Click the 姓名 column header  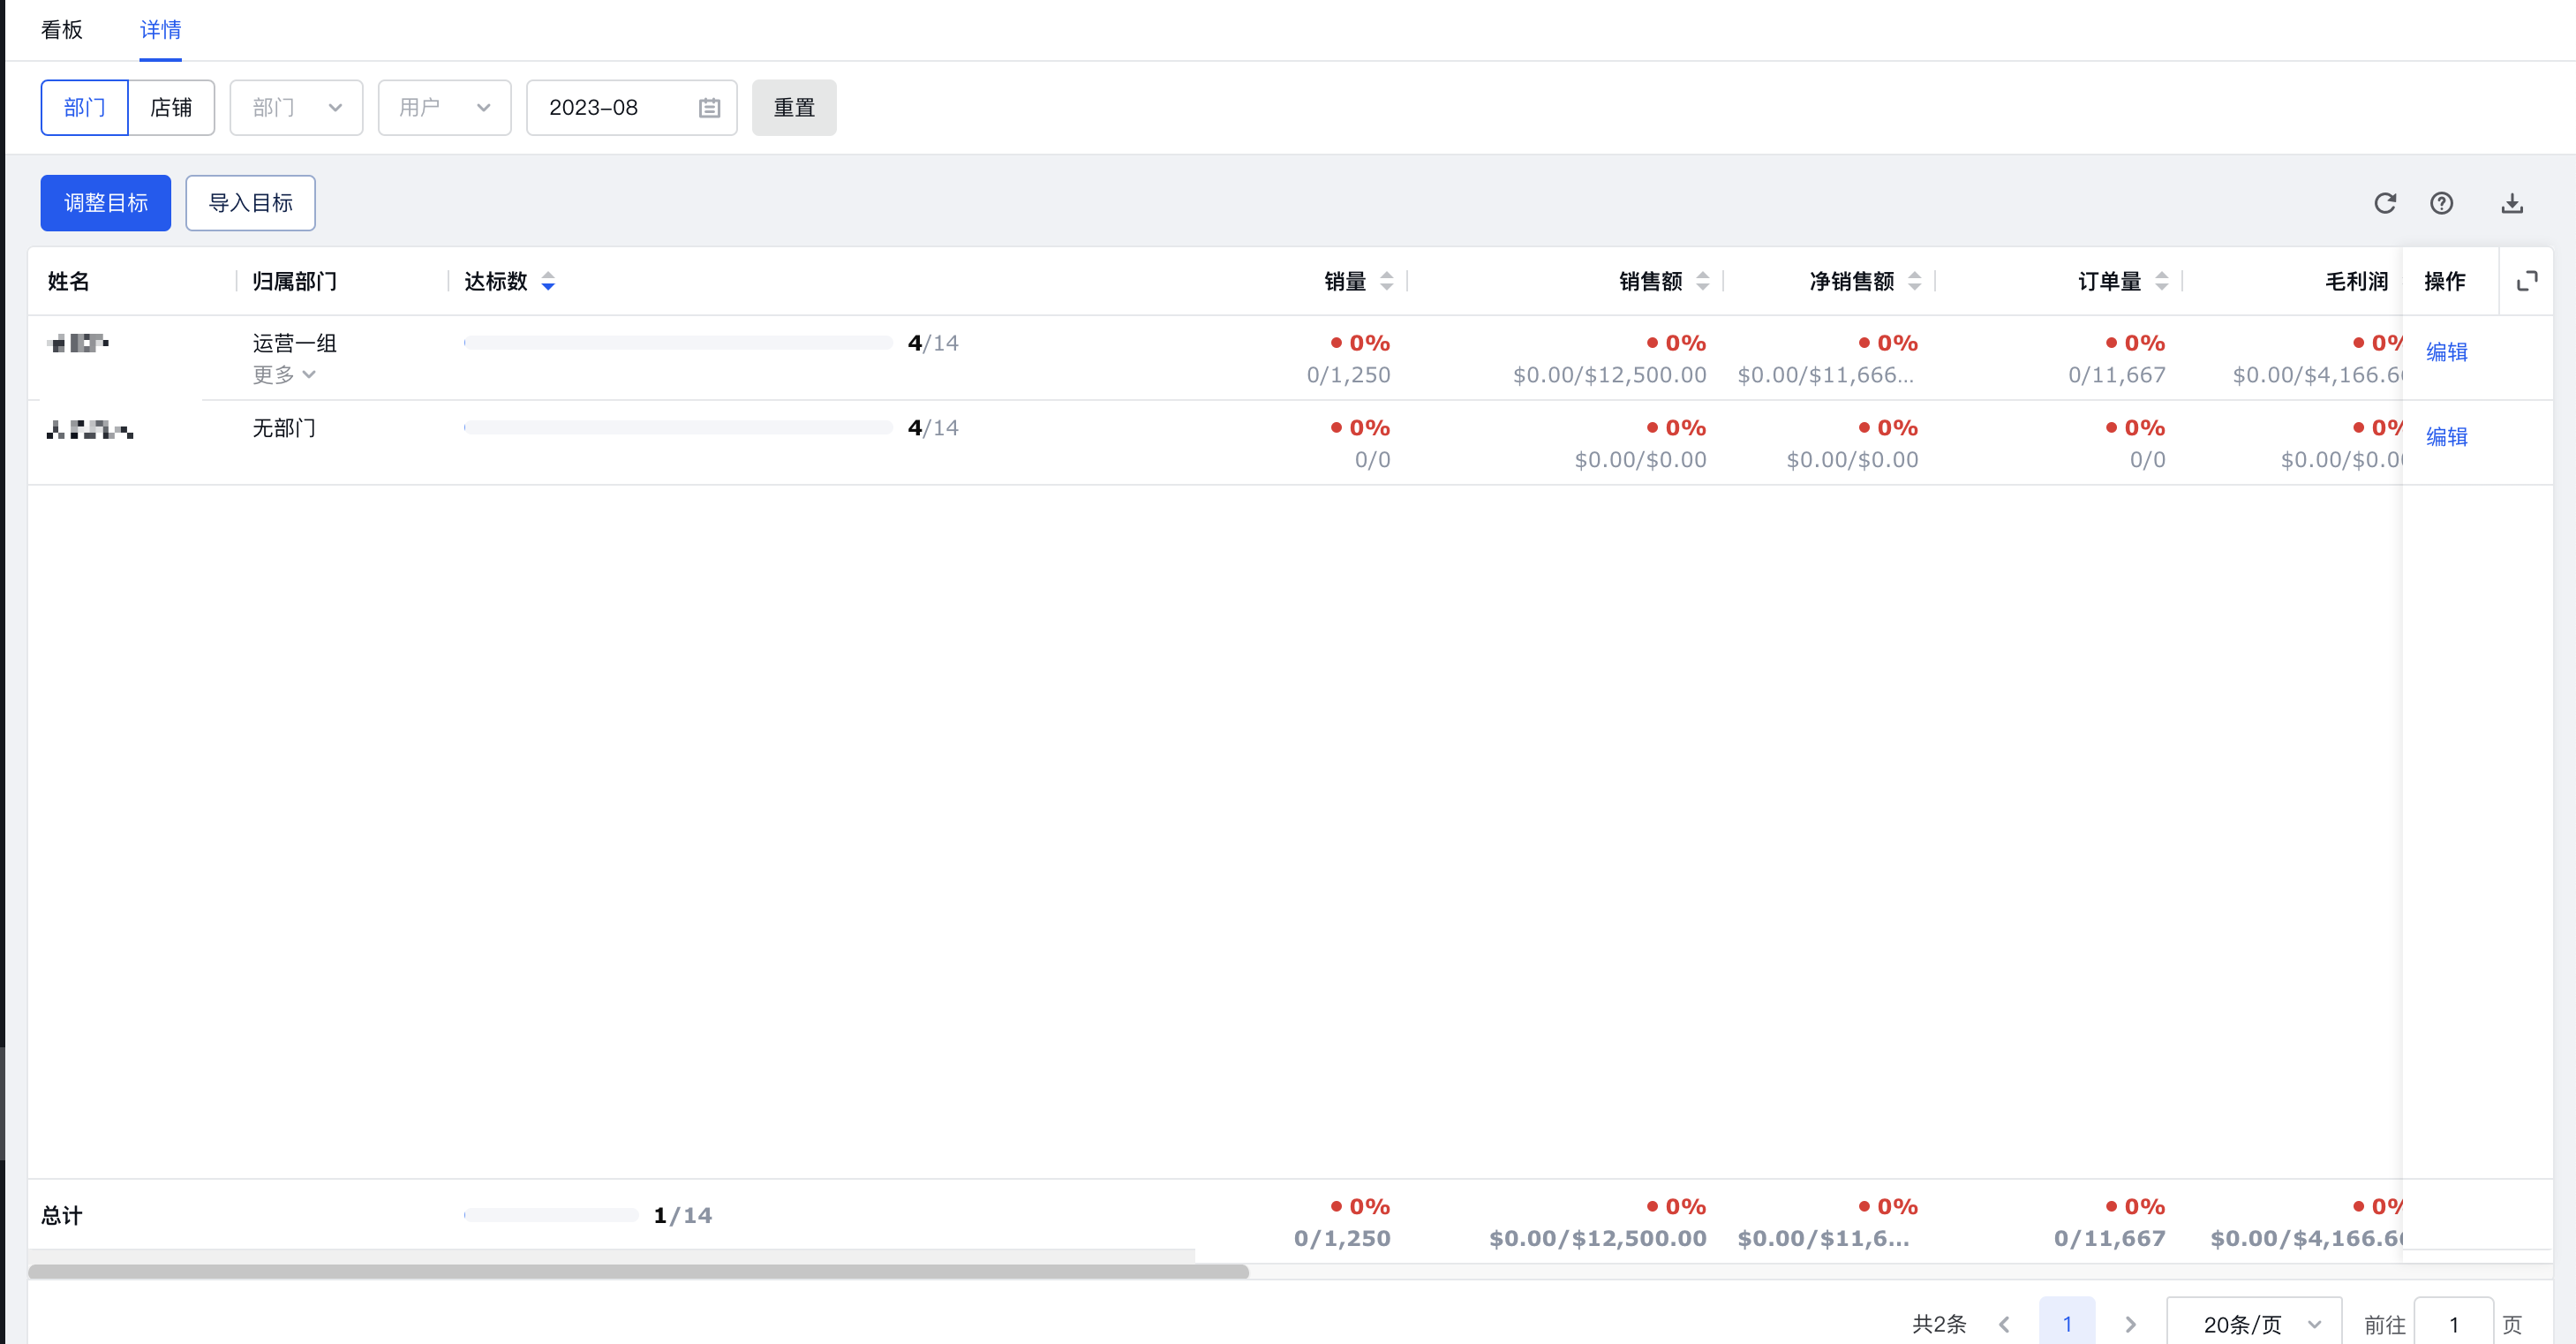pos(69,282)
